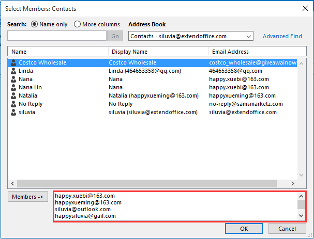Image resolution: width=314 pixels, height=239 pixels.
Task: Click the Costco Wholesale contact icon
Action: pyautogui.click(x=13, y=62)
